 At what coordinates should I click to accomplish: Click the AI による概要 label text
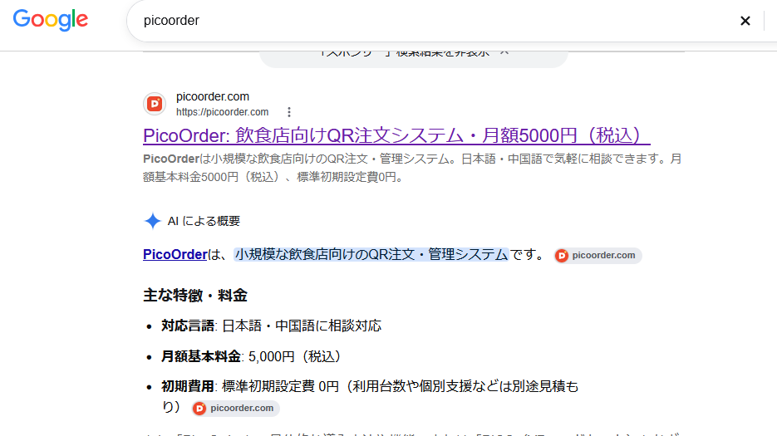(x=204, y=221)
